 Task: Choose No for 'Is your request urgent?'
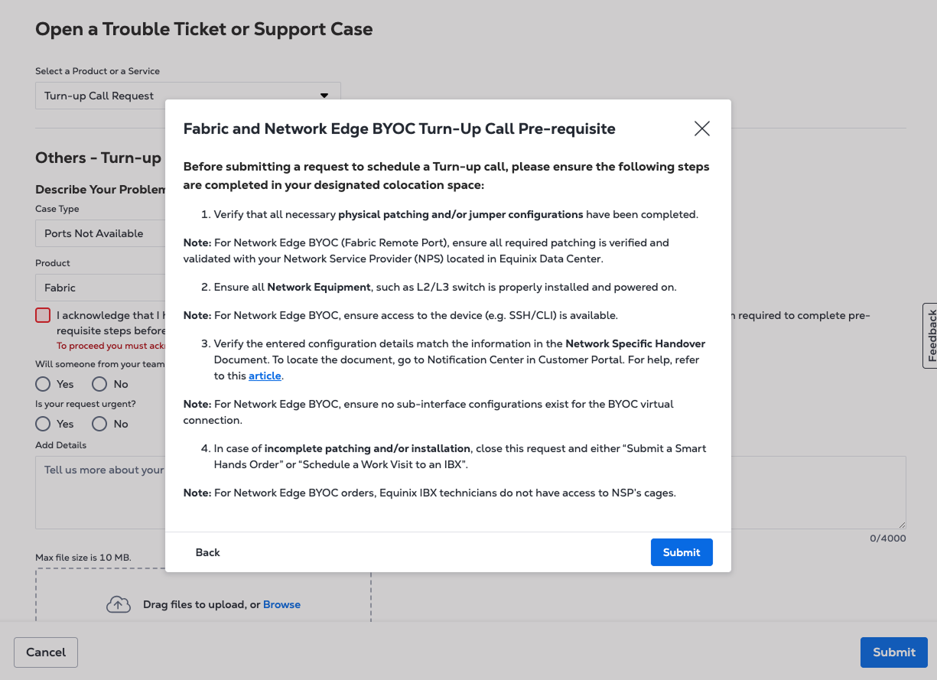click(99, 424)
